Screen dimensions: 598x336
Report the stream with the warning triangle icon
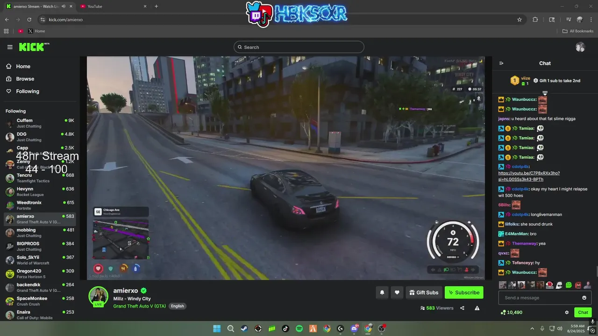coord(477,308)
